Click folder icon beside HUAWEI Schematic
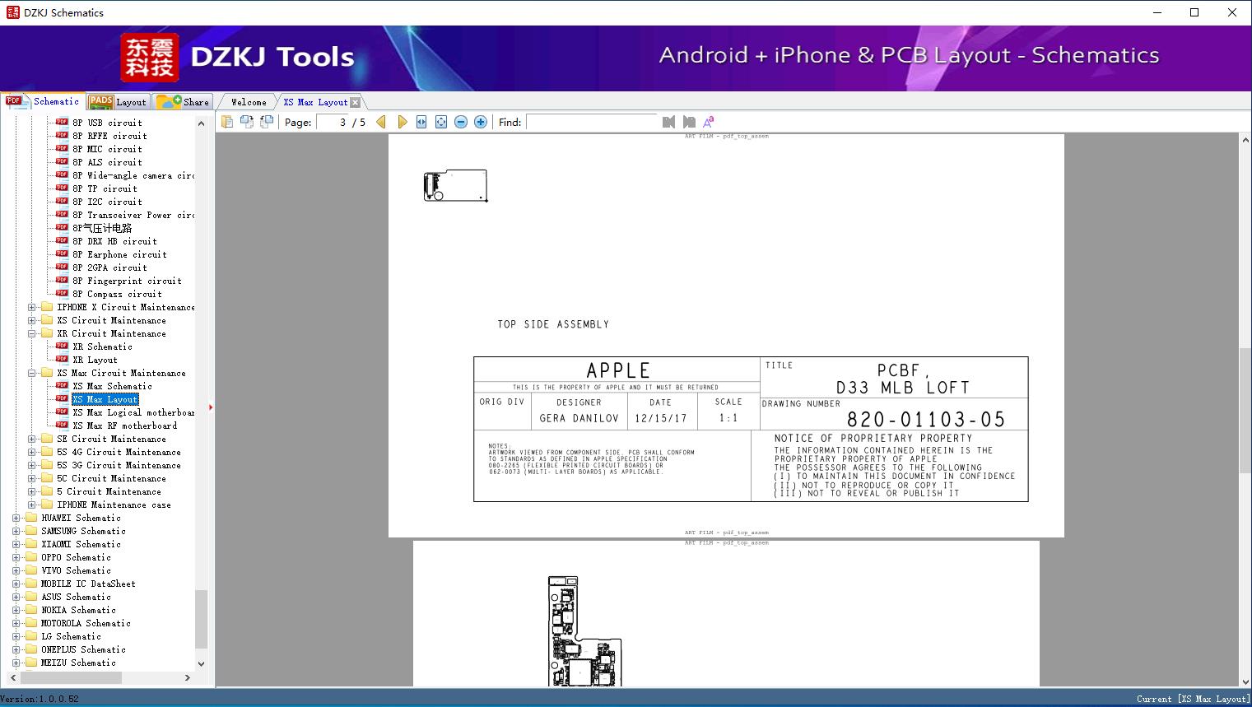 31,518
